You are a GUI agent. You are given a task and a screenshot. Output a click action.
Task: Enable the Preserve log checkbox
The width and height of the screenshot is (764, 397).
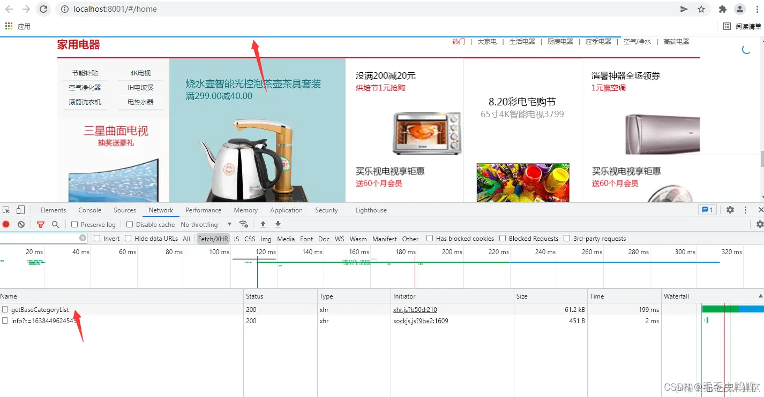click(x=75, y=224)
